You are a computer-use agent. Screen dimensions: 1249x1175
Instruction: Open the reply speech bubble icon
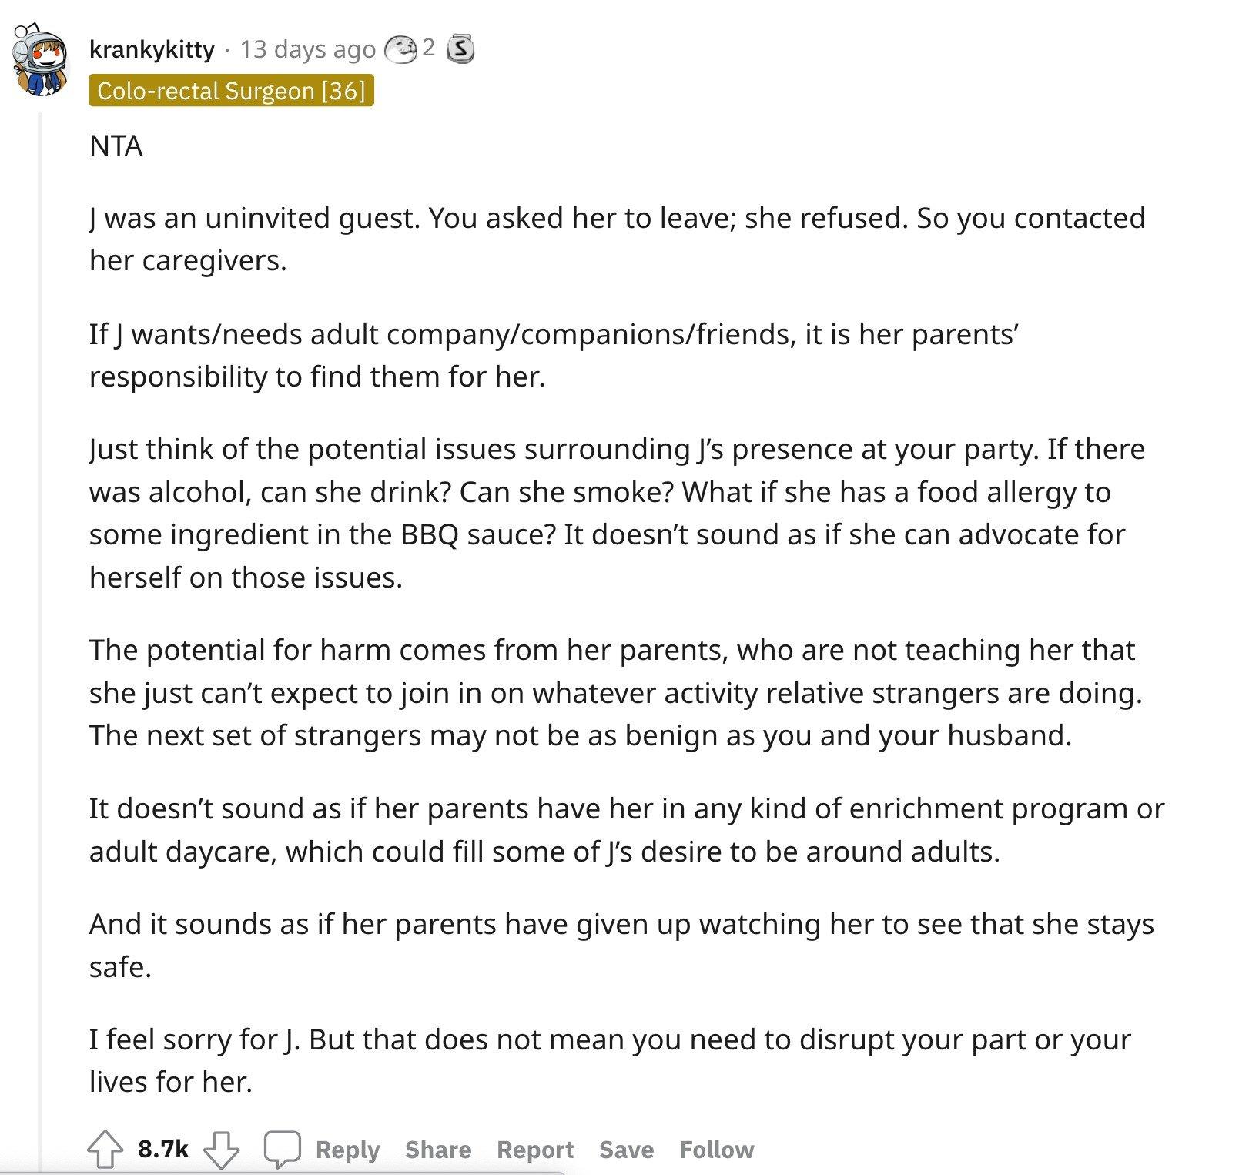tap(282, 1150)
